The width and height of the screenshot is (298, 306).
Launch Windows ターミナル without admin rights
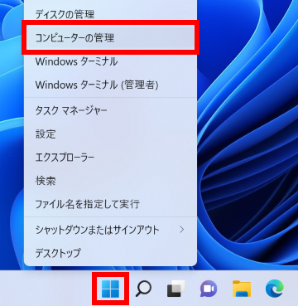coord(110,61)
